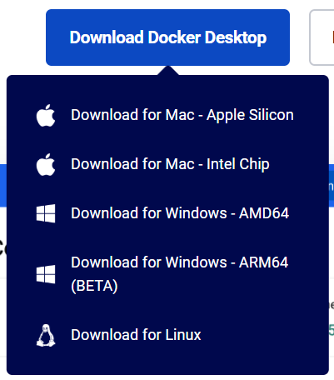The width and height of the screenshot is (334, 380).
Task: Click the word Docker in the blue button
Action: click(x=174, y=37)
